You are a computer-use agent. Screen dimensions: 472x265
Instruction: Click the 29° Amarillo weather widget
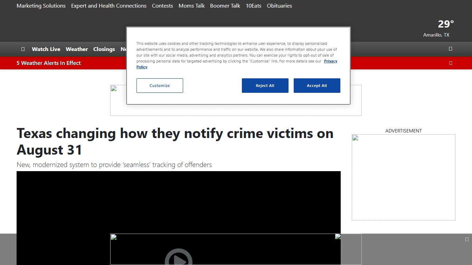pyautogui.click(x=438, y=28)
